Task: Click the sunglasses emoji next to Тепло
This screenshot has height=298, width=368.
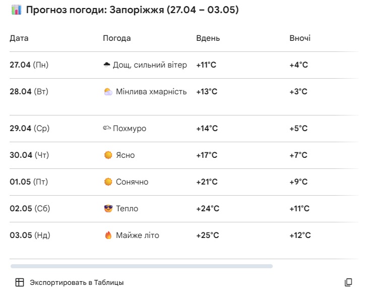Action: coord(108,209)
